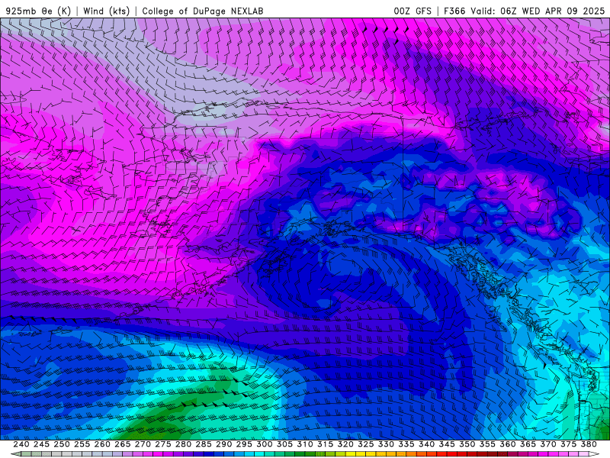Image resolution: width=610 pixels, height=458 pixels.
Task: Click the 305 value on the color scale
Action: pos(284,444)
